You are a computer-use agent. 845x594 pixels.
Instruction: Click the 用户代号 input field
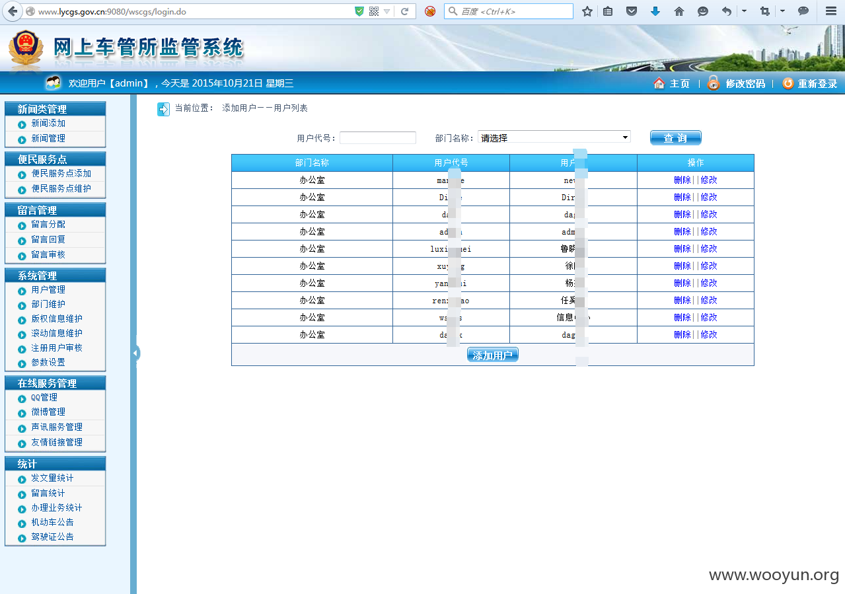tap(377, 137)
